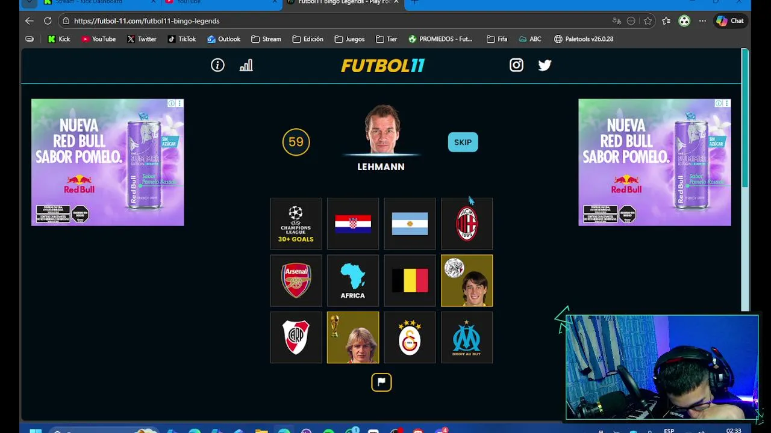Viewport: 771px width, 433px height.
Task: Select the Africa continent cell
Action: tap(353, 281)
